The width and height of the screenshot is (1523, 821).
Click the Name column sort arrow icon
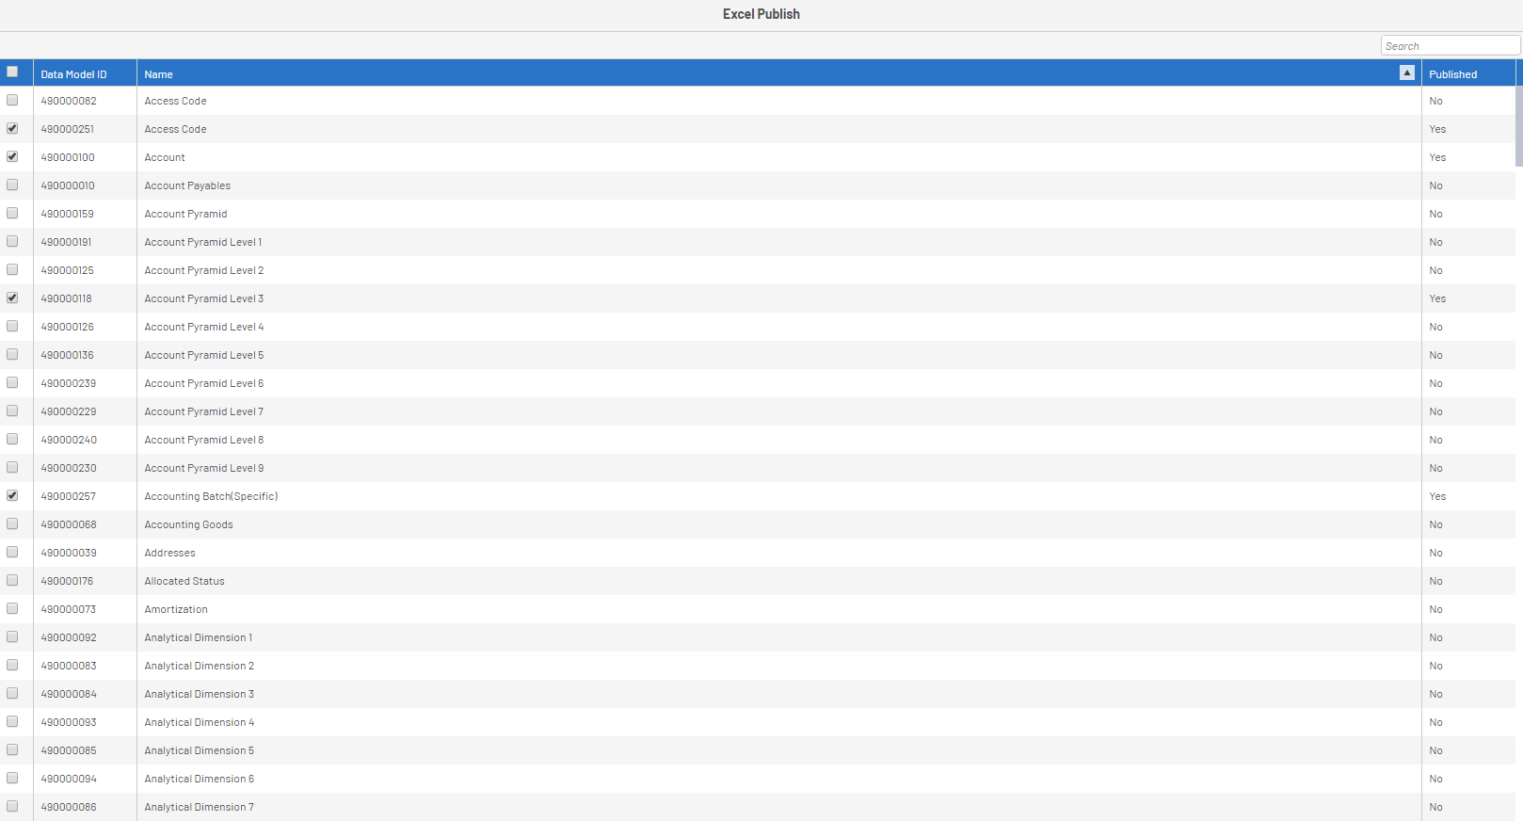(x=1406, y=72)
